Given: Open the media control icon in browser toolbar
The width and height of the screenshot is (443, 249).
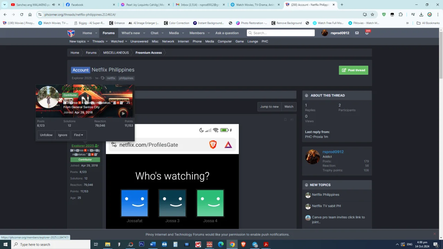Looking at the screenshot, I should click(x=413, y=15).
